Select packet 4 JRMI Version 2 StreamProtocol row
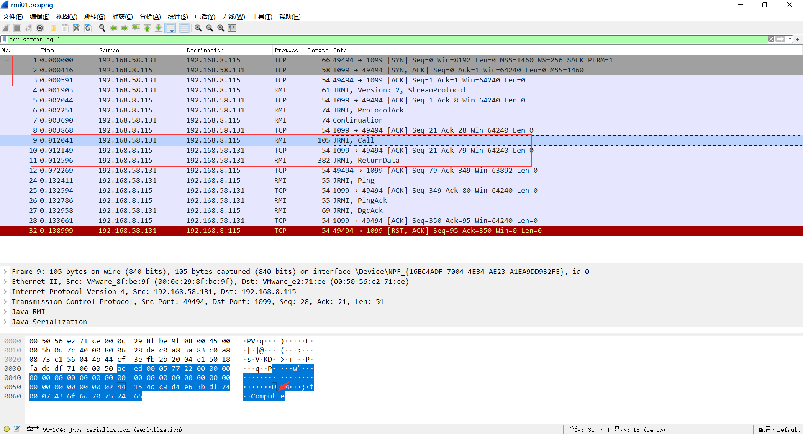 coord(401,90)
